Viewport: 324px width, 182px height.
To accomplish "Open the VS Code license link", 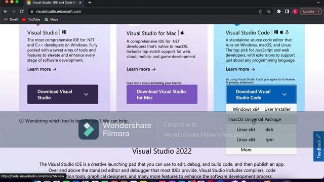I will click(290, 79).
